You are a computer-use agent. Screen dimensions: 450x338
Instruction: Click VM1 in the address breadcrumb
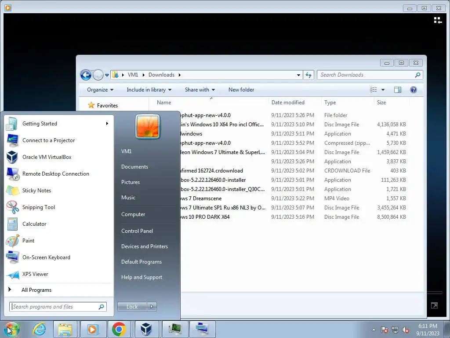point(133,75)
